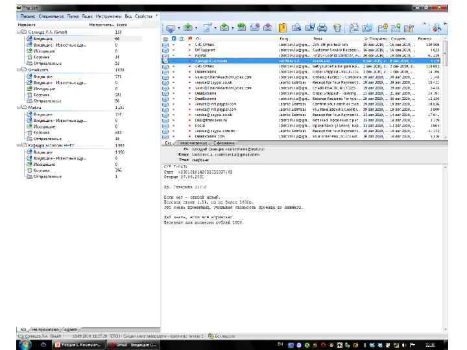Screen dimensions: 467x350
Task: Sort messages by От column header
Action: 198,39
